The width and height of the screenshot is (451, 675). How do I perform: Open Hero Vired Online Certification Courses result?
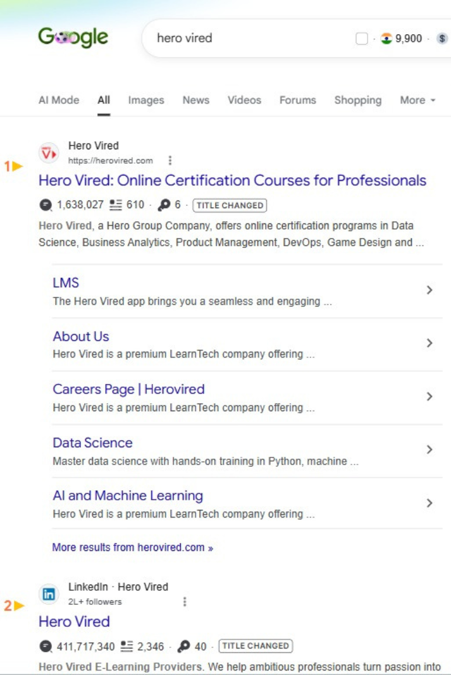232,180
